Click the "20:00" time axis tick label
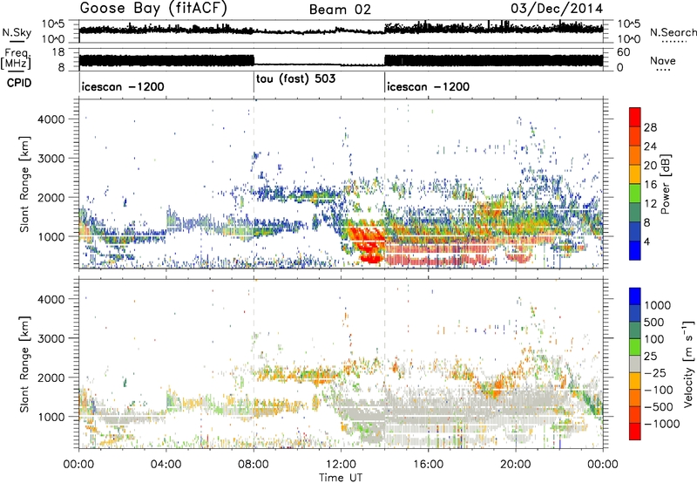 pos(516,465)
